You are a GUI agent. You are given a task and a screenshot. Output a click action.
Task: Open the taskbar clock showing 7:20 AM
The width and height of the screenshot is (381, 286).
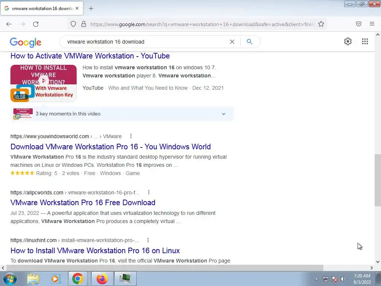point(362,279)
